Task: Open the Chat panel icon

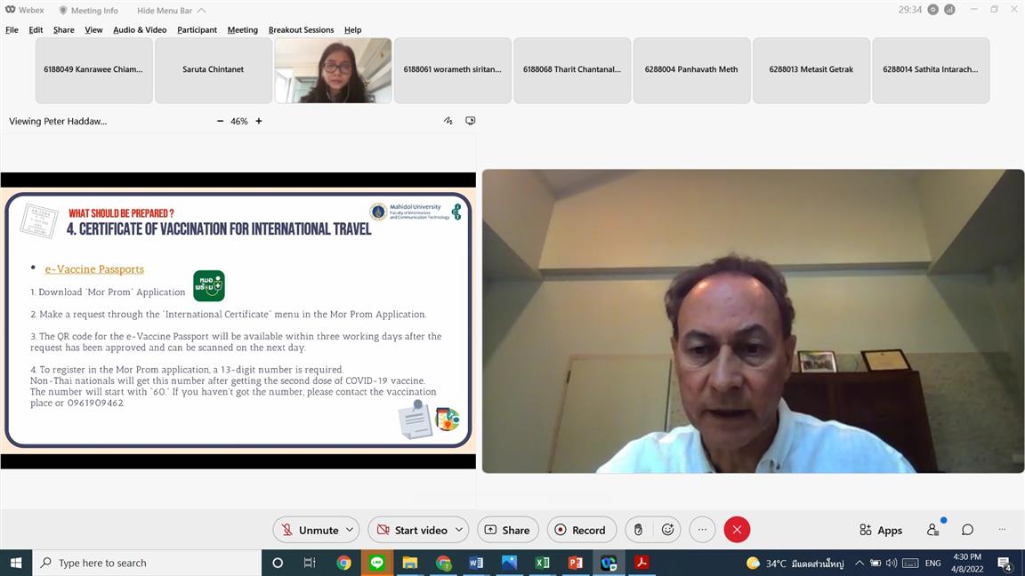Action: 967,530
